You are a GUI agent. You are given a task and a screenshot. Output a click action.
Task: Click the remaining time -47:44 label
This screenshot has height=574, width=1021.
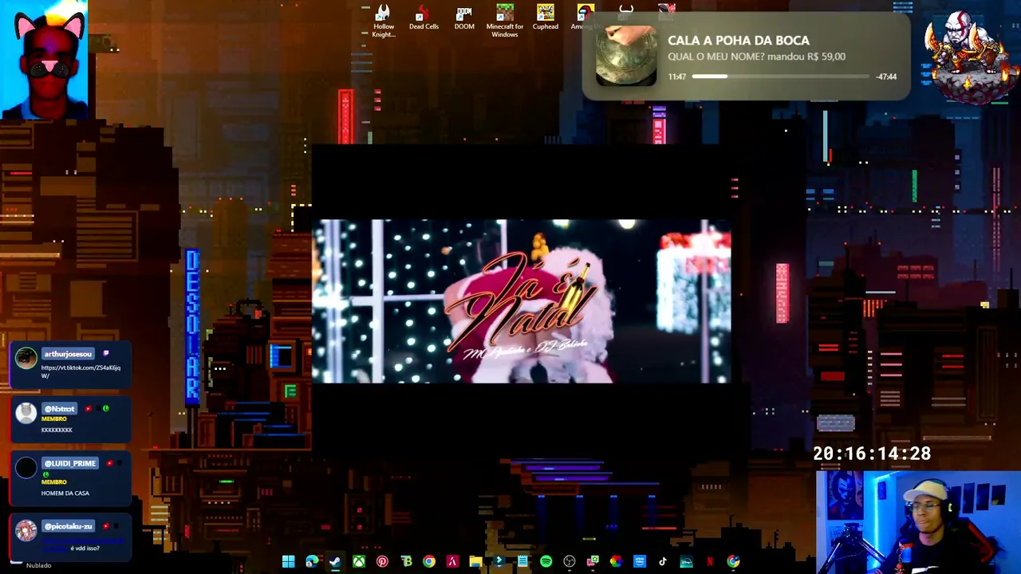(x=886, y=77)
